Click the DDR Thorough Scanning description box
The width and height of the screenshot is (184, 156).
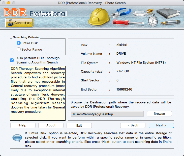(x=38, y=93)
